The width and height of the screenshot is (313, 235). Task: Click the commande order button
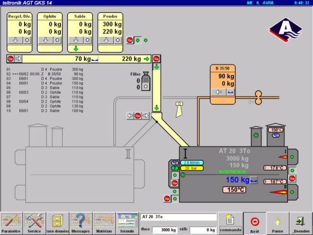coord(230,222)
